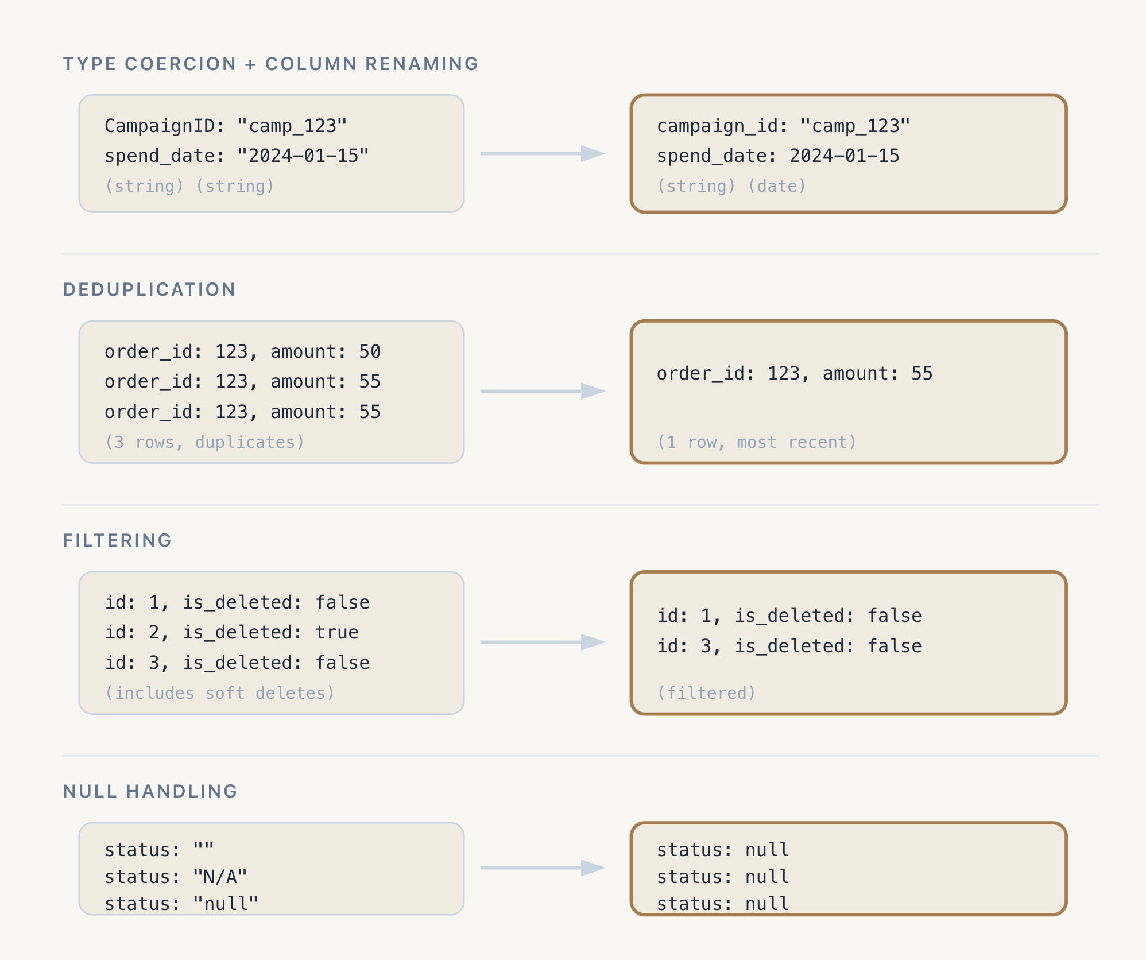Select the TYPE COERCION + COLUMN RENAMING heading

click(270, 64)
